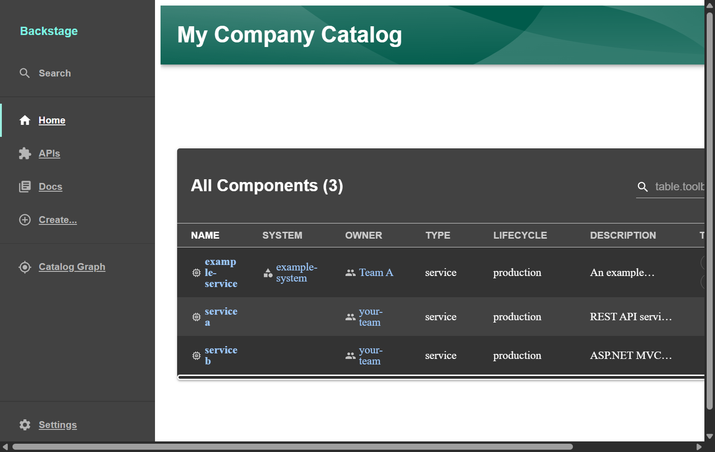Click the Home house icon
Image resolution: width=715 pixels, height=452 pixels.
[25, 120]
